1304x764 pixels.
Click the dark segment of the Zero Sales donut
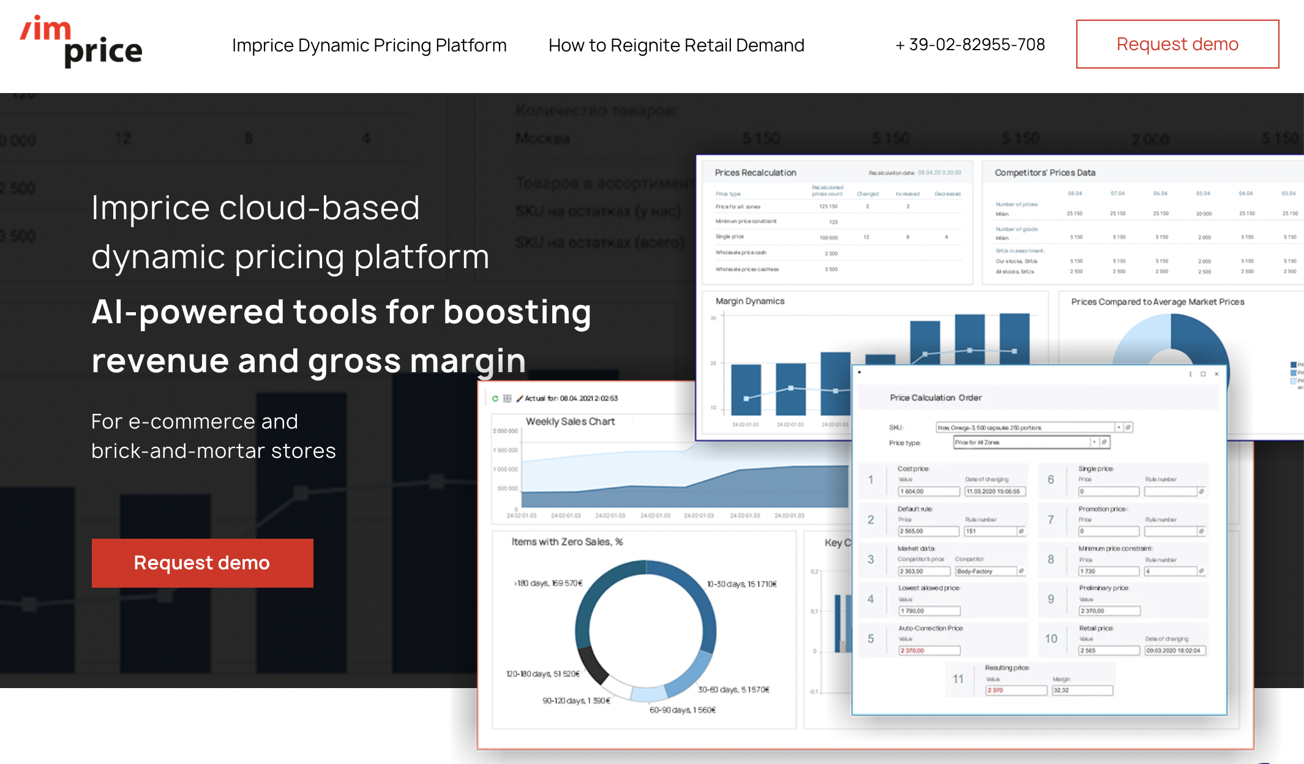(x=593, y=666)
